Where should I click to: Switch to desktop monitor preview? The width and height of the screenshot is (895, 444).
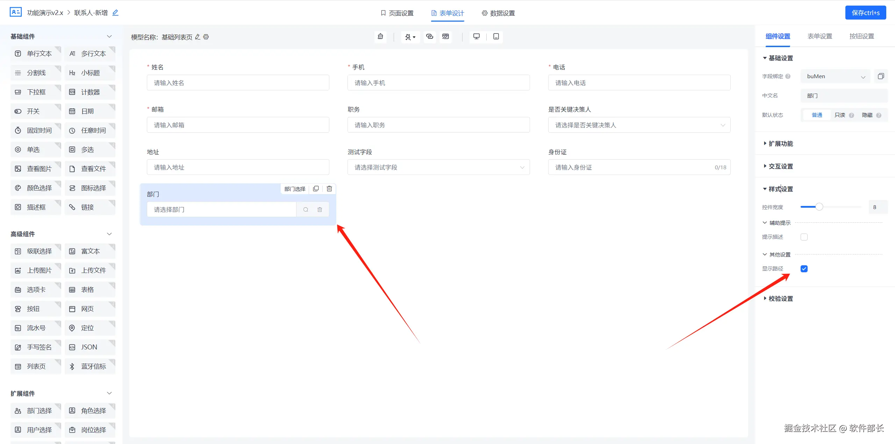pyautogui.click(x=476, y=37)
